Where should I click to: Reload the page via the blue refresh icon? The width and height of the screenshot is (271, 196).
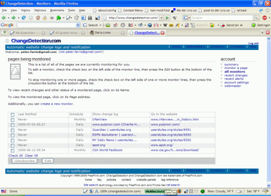tap(23, 18)
